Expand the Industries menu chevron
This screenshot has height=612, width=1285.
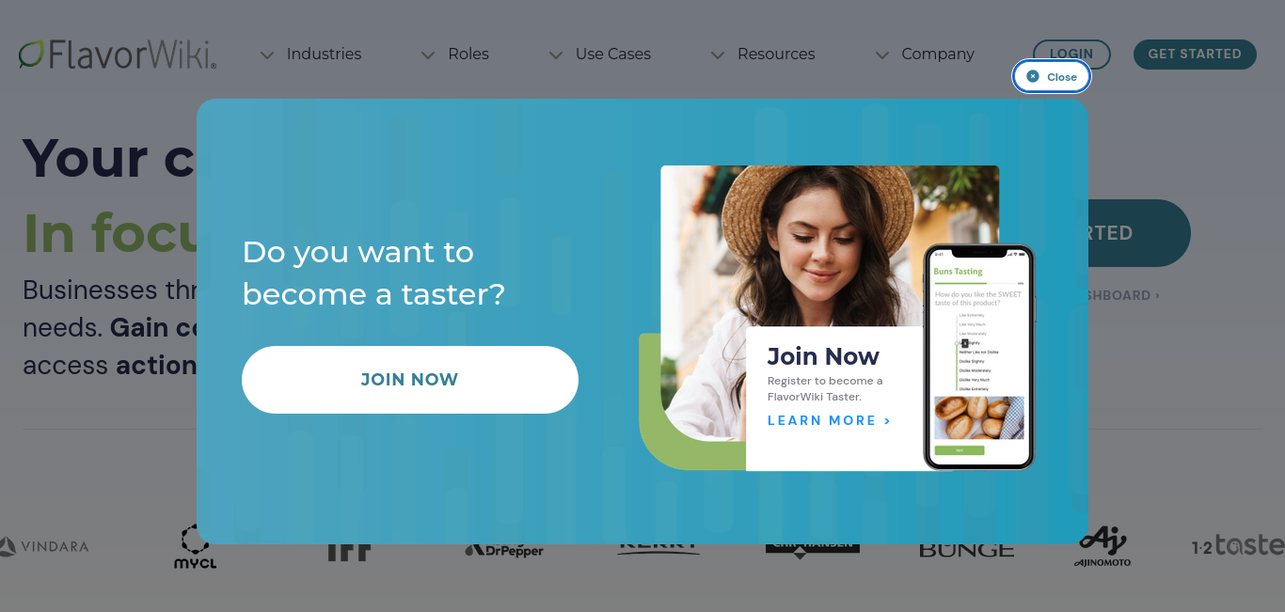[267, 55]
